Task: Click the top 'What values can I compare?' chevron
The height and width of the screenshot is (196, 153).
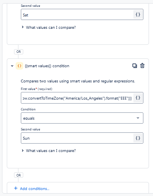Action: click(x=22, y=27)
